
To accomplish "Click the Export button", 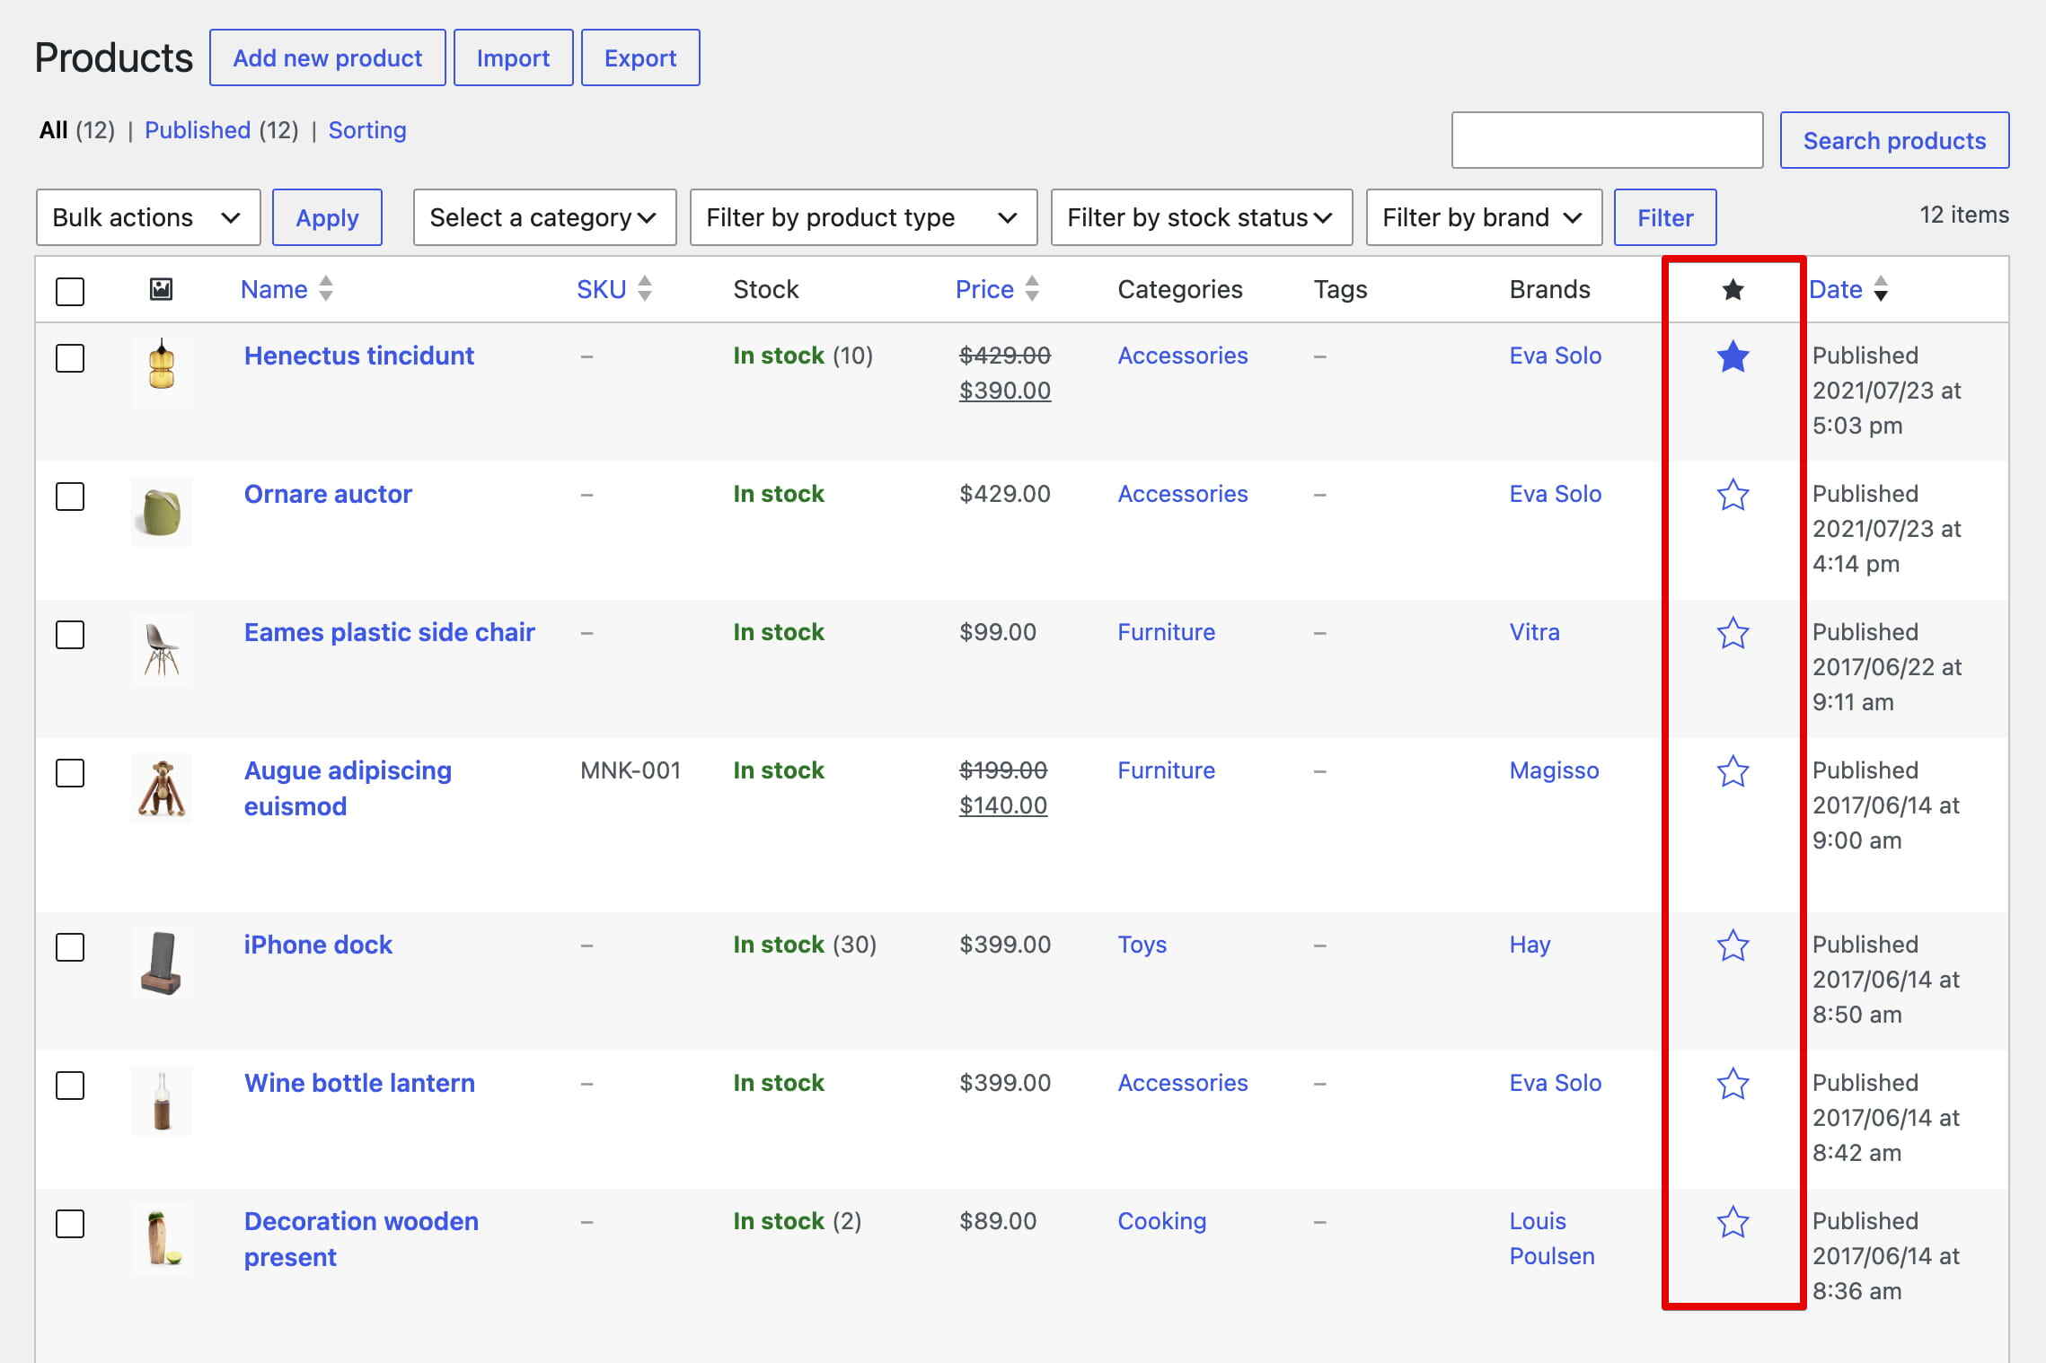I will [640, 57].
